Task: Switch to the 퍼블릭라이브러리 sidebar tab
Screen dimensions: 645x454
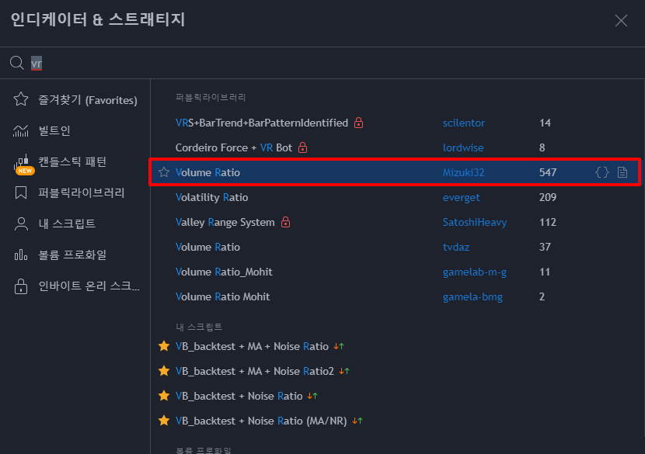Action: 81,193
